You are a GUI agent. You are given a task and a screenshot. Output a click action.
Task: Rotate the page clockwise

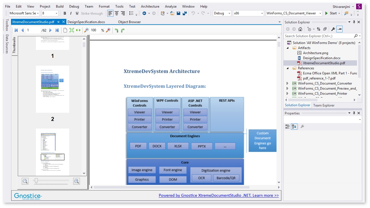[x=123, y=30]
